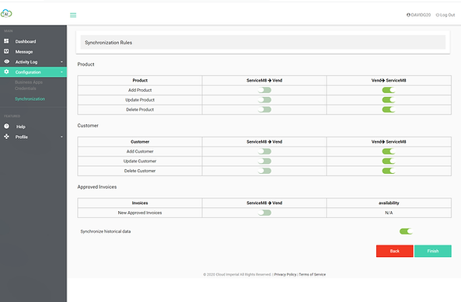
Task: Select Synchronization submenu item
Action: tap(30, 99)
